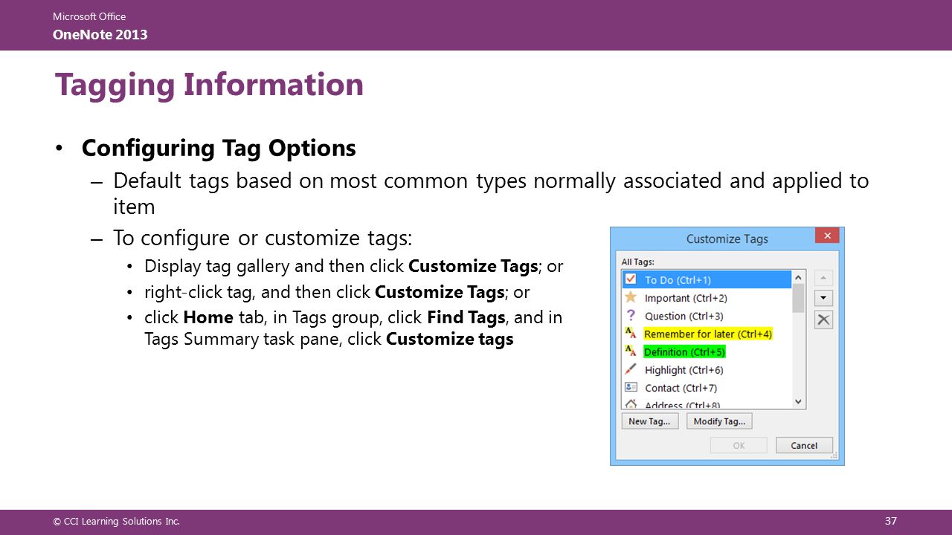Click the Remember for later tag icon
The width and height of the screenshot is (952, 535).
[631, 334]
